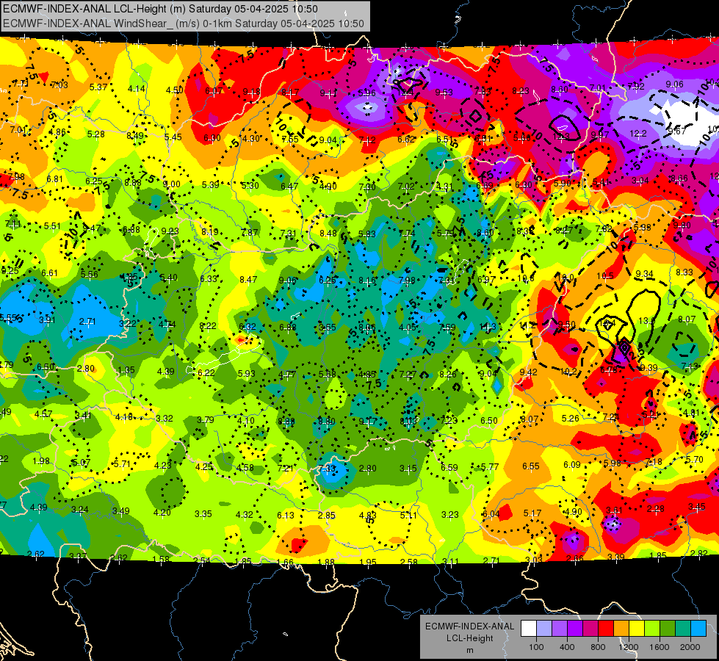Click the 3.35 wind shear value
Viewport: 719px width, 661px height.
coord(203,514)
